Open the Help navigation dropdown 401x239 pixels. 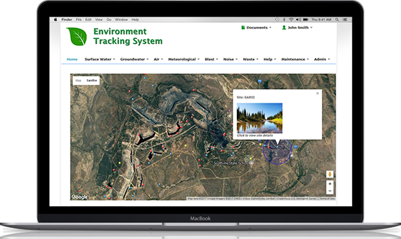(x=270, y=59)
